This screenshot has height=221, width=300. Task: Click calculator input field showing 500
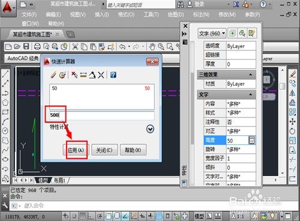point(102,115)
